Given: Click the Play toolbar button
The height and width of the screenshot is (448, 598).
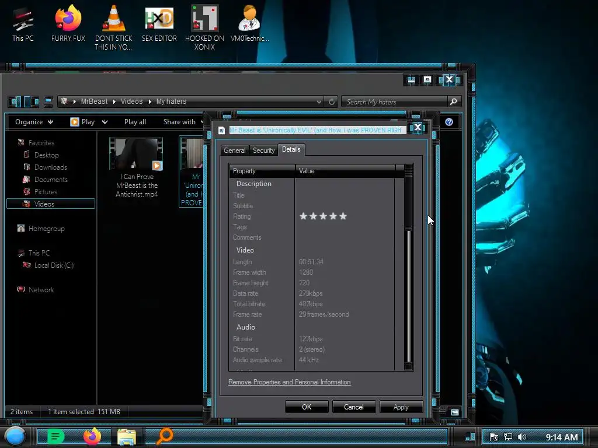Looking at the screenshot, I should click(83, 122).
